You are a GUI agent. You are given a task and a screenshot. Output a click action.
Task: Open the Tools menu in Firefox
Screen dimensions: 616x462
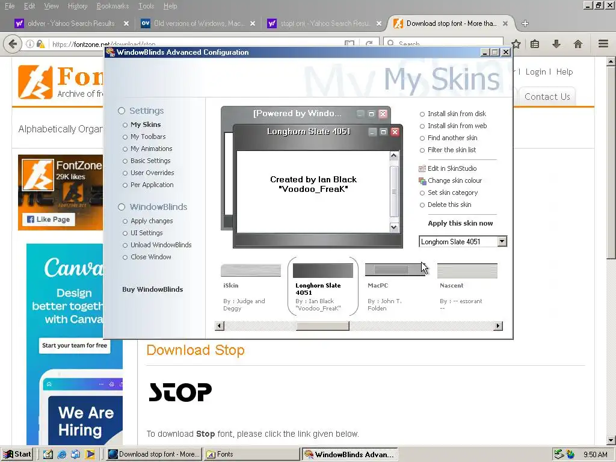coord(146,6)
